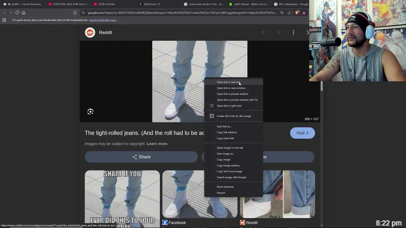This screenshot has height=228, width=406.
Task: Click the Reddit logo in image panel header
Action: pos(90,32)
